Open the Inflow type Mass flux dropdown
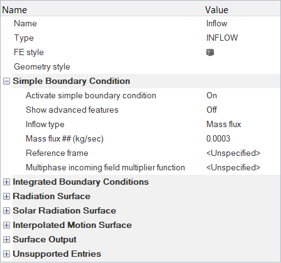281x263 pixels. coord(243,125)
